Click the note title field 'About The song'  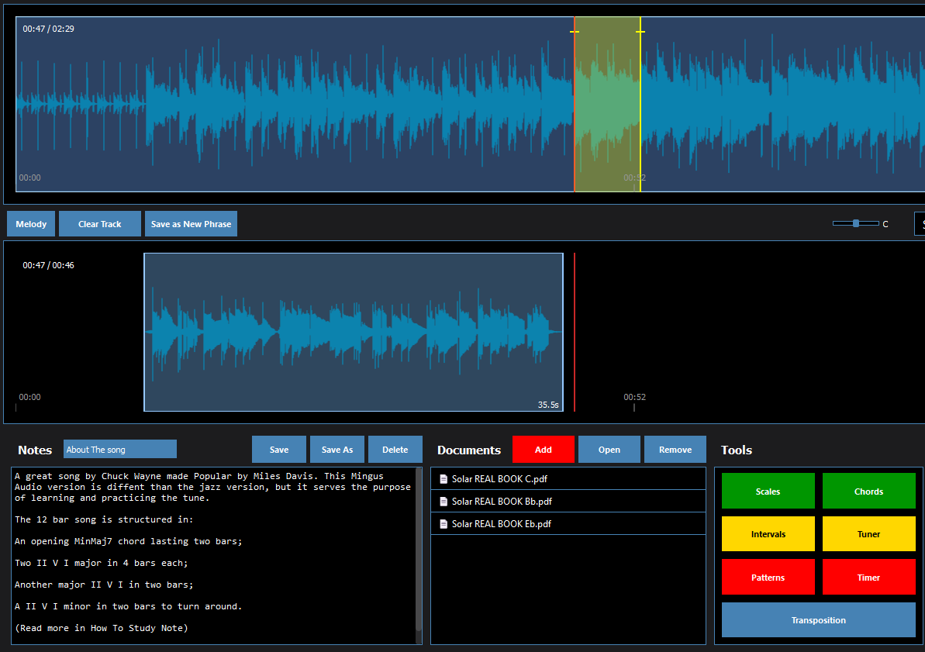tap(120, 450)
